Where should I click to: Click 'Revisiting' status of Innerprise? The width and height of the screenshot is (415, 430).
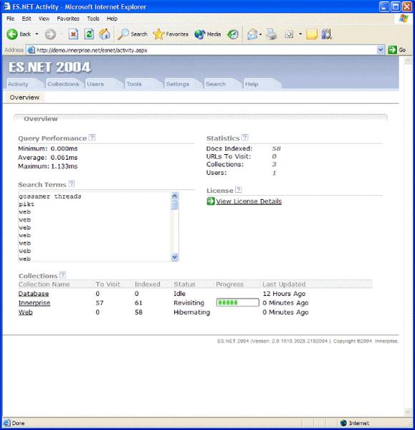(x=189, y=302)
